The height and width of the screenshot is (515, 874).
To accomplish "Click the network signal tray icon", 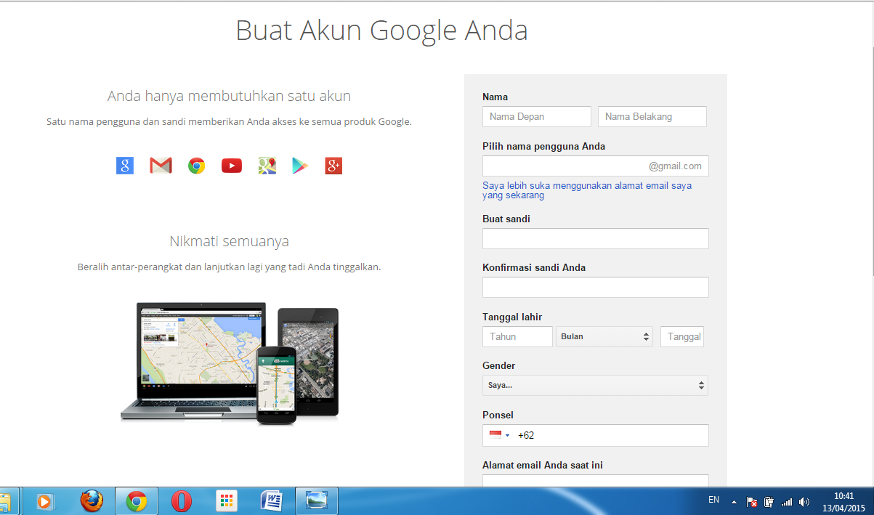I will (787, 502).
